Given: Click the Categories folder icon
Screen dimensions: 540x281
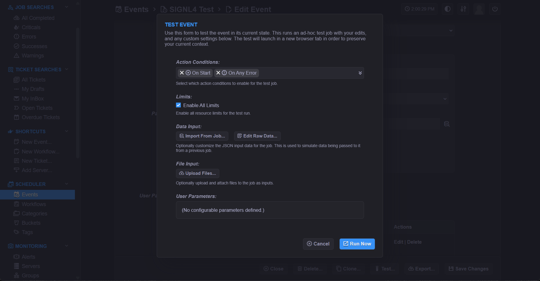Looking at the screenshot, I should click(17, 214).
